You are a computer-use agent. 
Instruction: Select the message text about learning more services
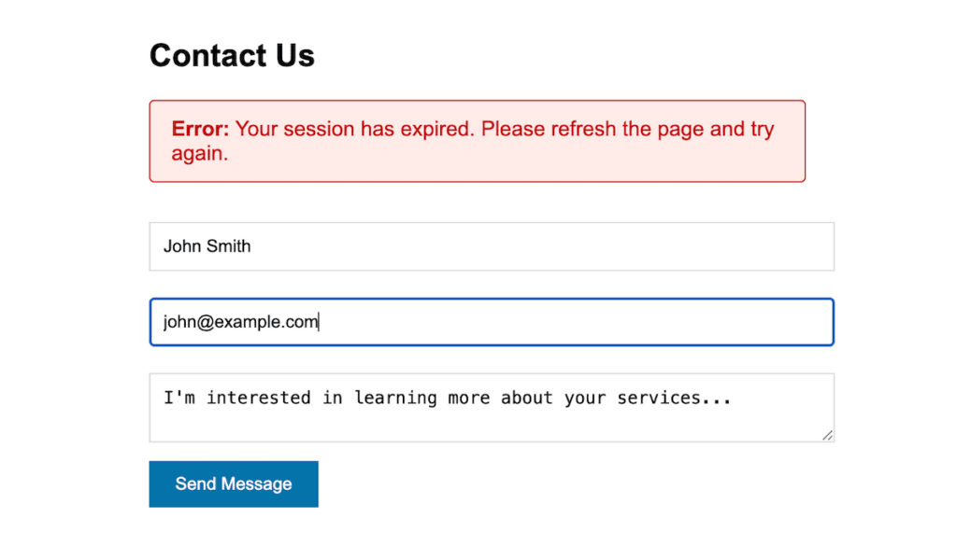point(446,398)
